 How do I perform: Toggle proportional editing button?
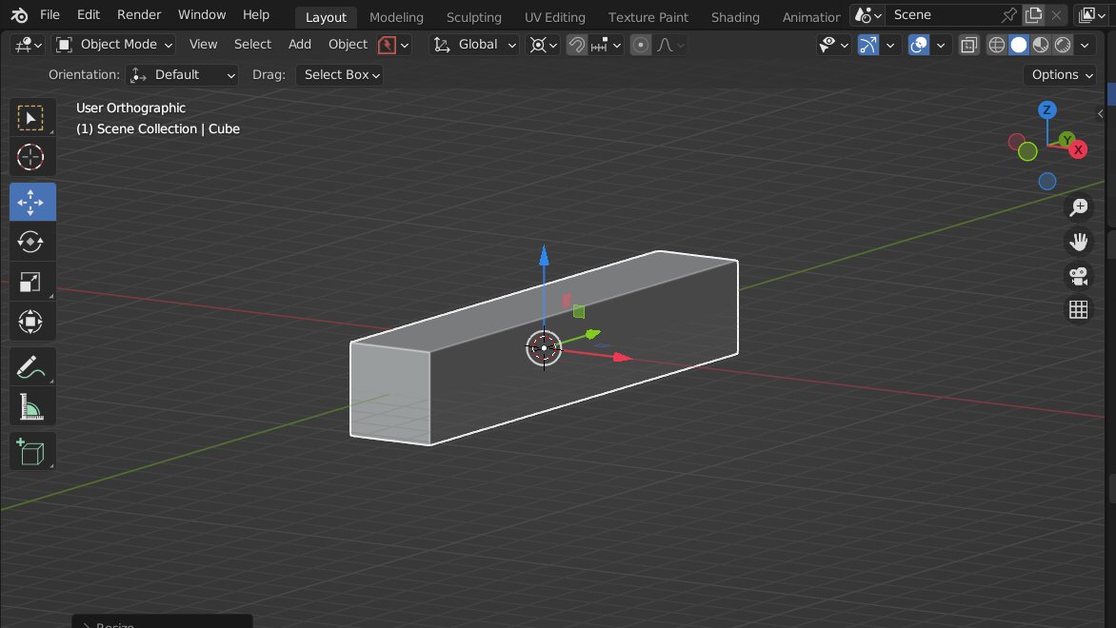click(641, 45)
